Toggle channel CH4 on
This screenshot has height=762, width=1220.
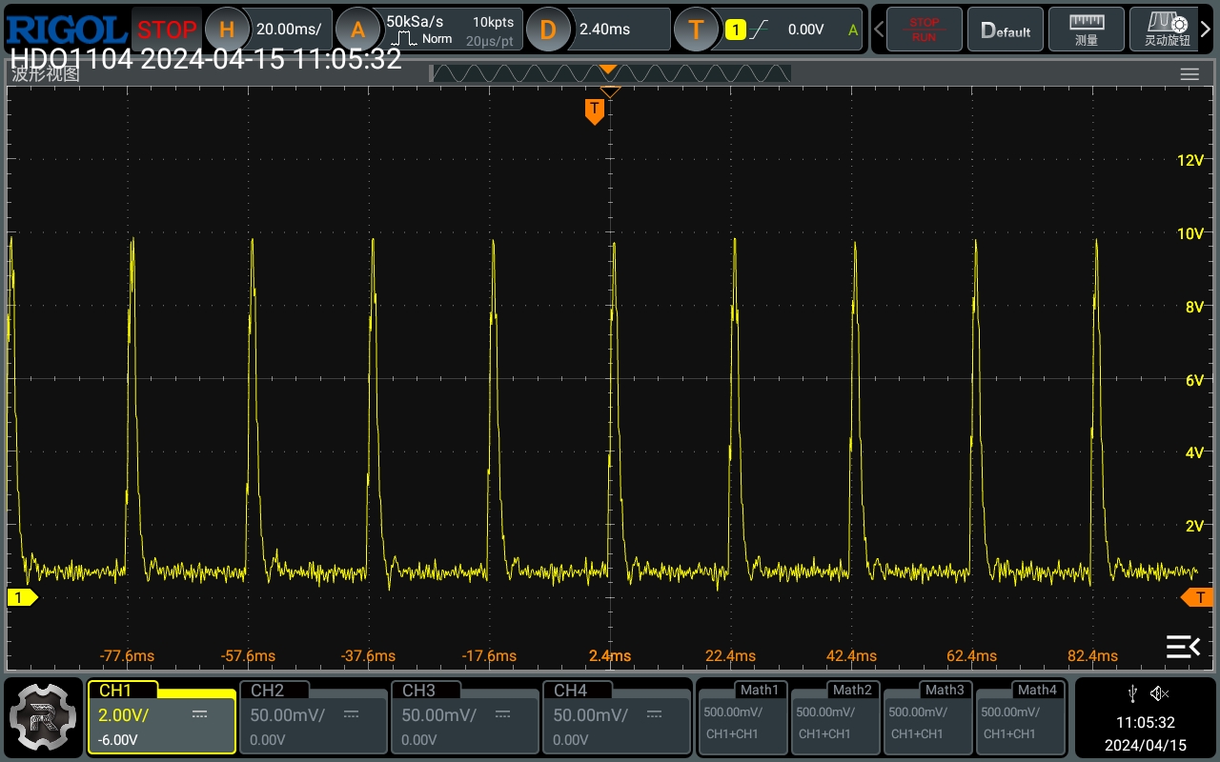[x=616, y=716]
